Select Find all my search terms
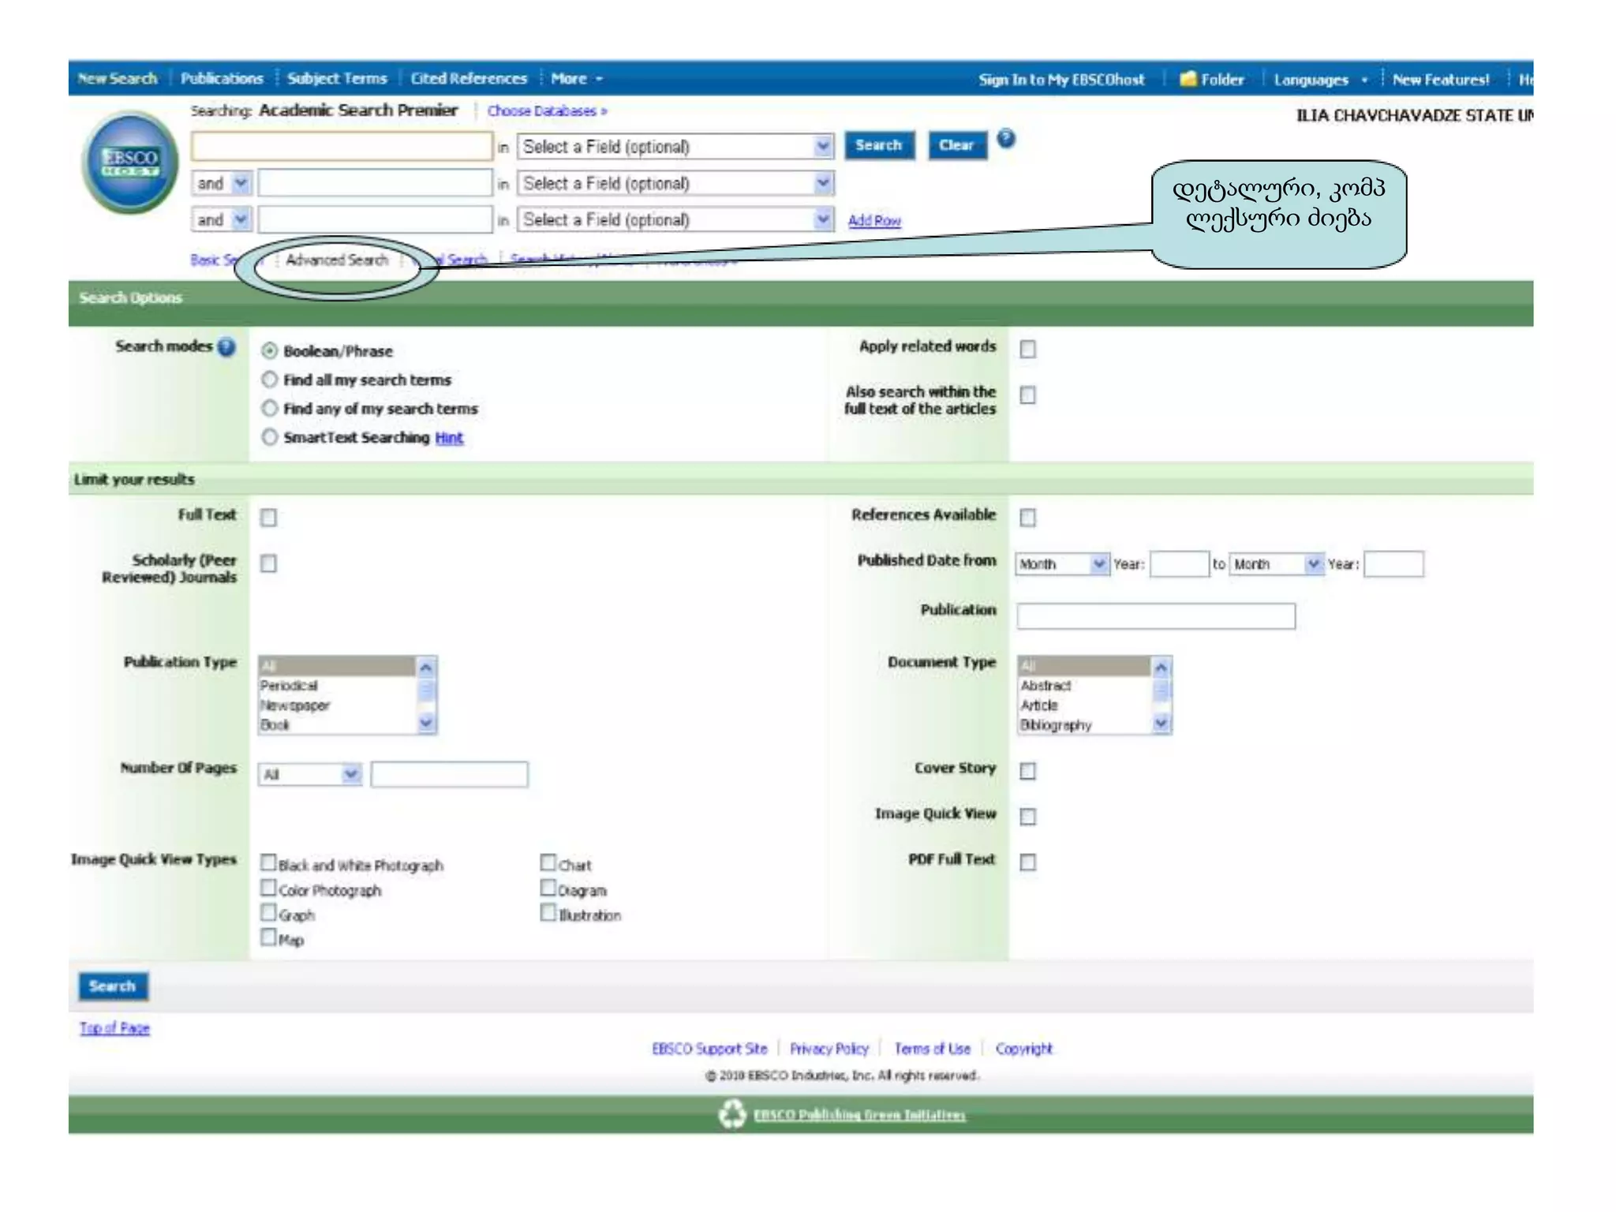The image size is (1616, 1212). (x=270, y=380)
